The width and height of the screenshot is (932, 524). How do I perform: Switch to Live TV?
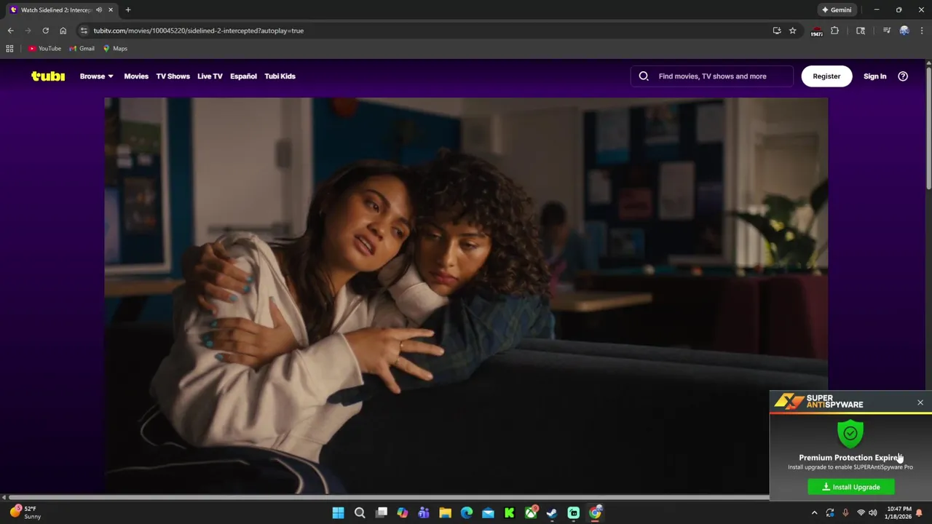pos(210,76)
